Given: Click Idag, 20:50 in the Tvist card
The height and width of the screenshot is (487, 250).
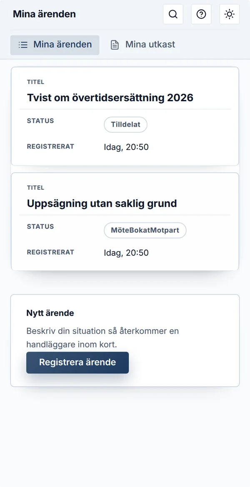Looking at the screenshot, I should click(126, 147).
